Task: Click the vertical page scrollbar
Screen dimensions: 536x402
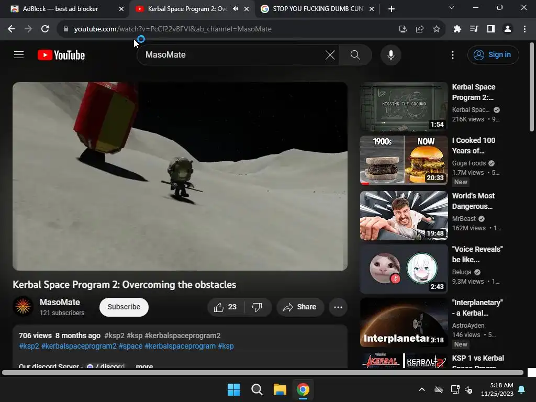Action: pos(532,87)
